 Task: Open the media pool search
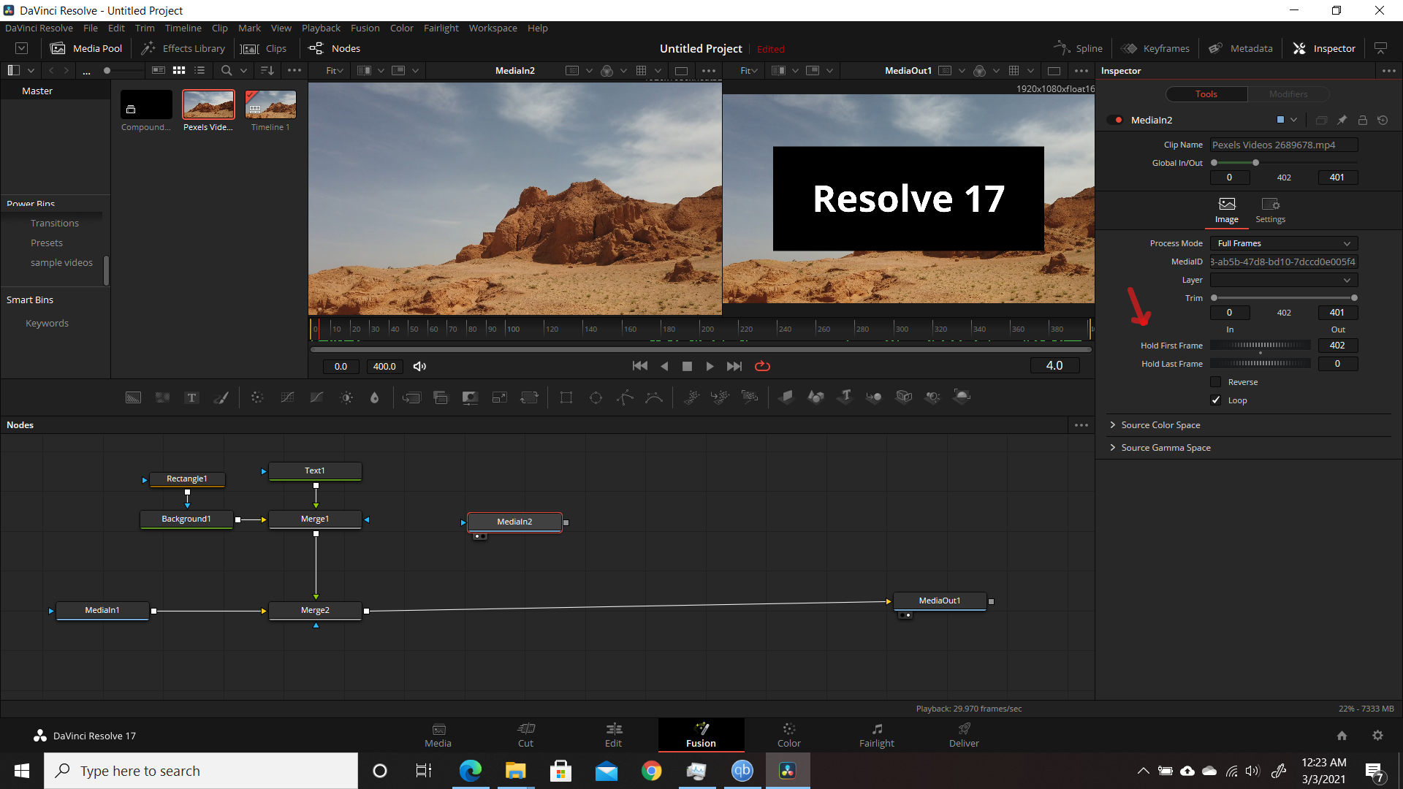(227, 70)
